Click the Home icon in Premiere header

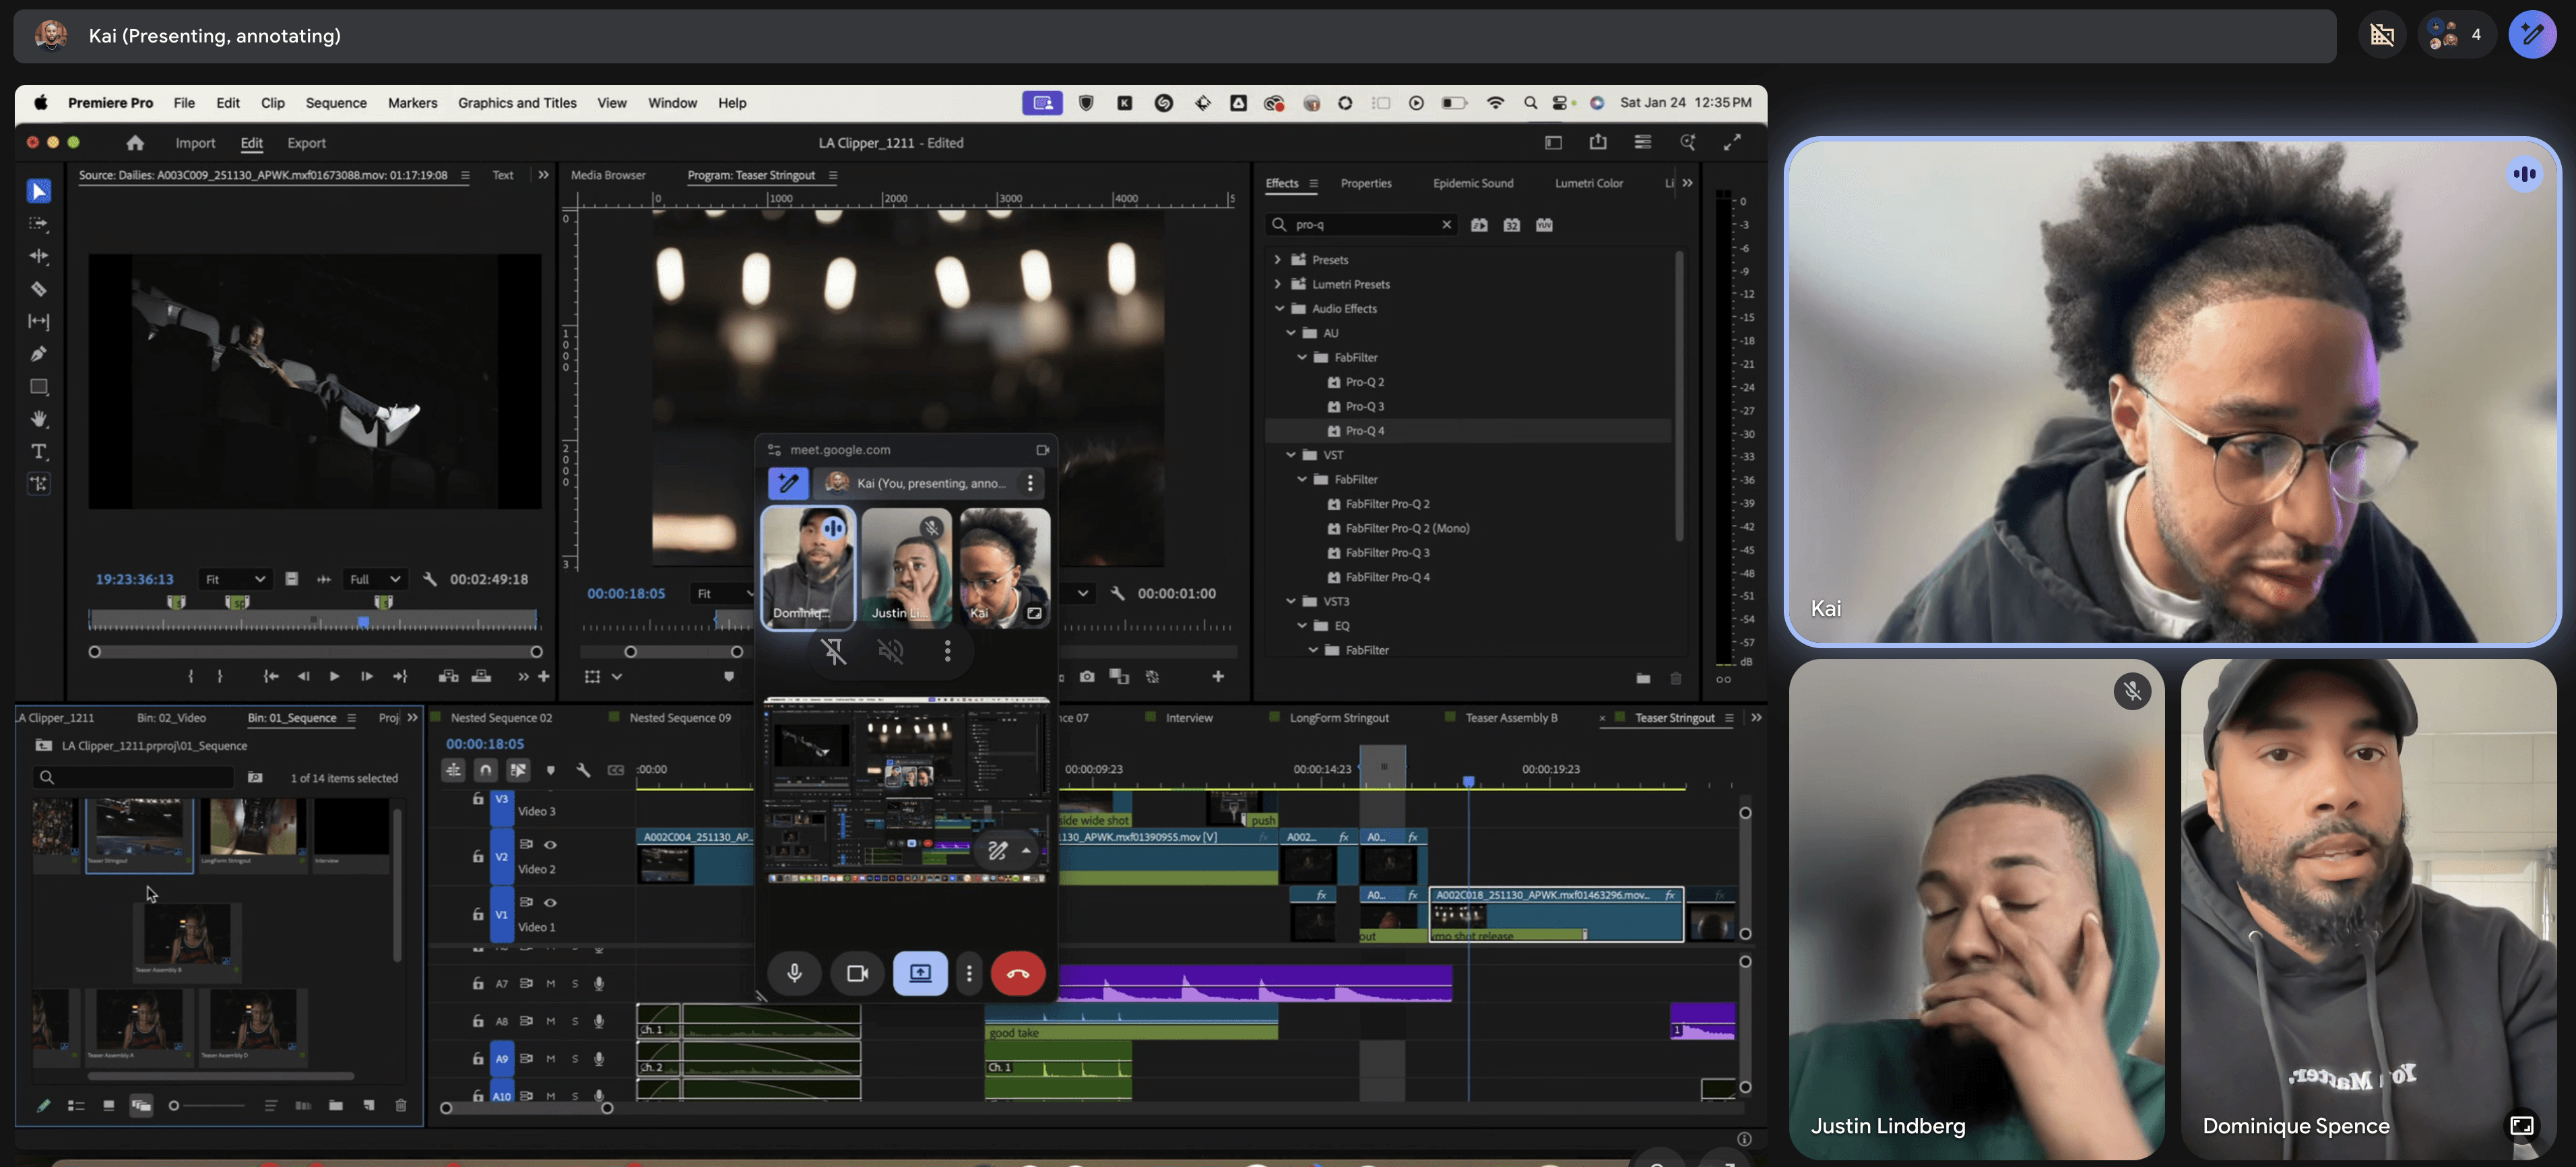click(x=135, y=143)
